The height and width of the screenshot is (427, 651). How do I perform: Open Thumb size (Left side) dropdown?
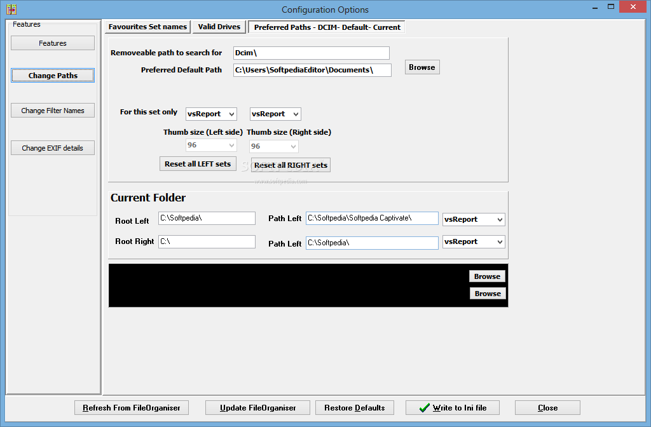pyautogui.click(x=211, y=145)
